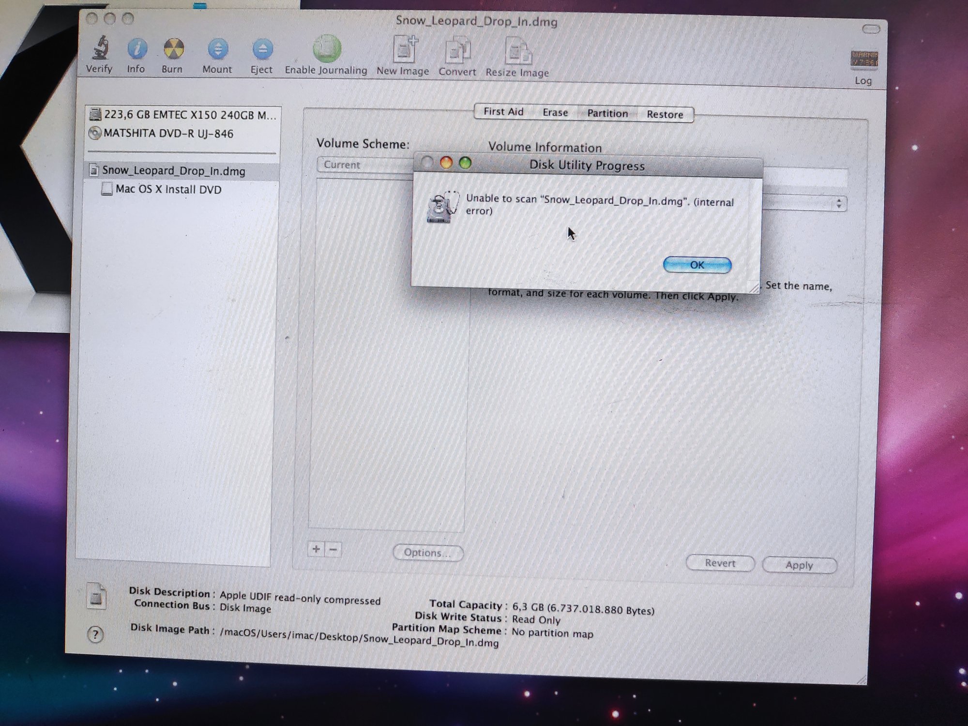Viewport: 968px width, 726px height.
Task: Click the Verify microscope icon
Action: tap(100, 49)
